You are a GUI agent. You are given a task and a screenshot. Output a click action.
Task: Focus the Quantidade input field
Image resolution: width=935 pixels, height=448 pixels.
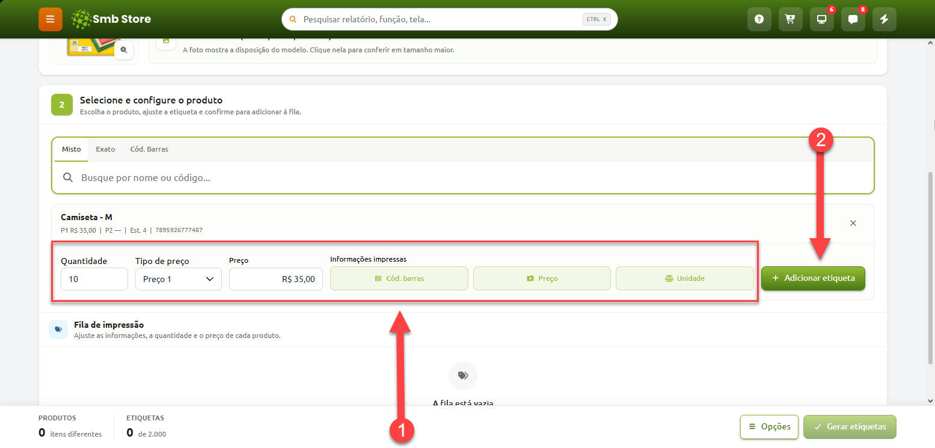(x=94, y=279)
